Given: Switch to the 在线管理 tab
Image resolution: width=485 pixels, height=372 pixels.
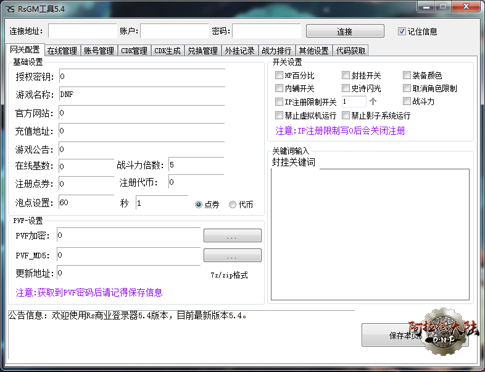Looking at the screenshot, I should 62,51.
